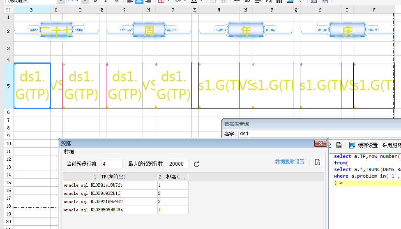This screenshot has width=401, height=229.
Task: Select column B header
Action: (32, 10)
